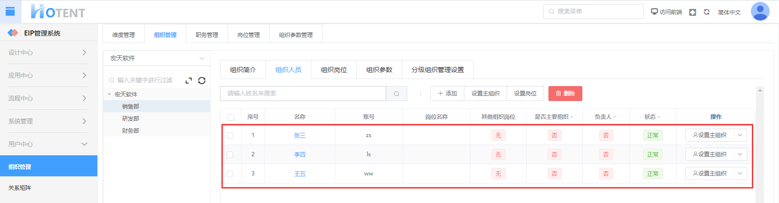Click the sidebar collapse menu icon
The height and width of the screenshot is (203, 779).
pos(10,11)
